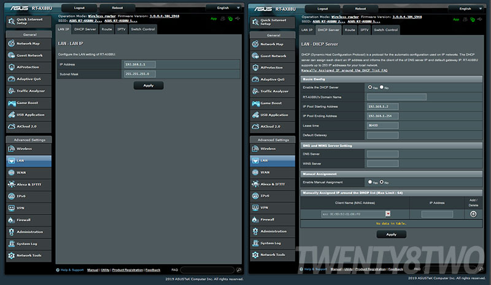Open Game Boost in the left window
491x285 pixels.
coord(28,103)
